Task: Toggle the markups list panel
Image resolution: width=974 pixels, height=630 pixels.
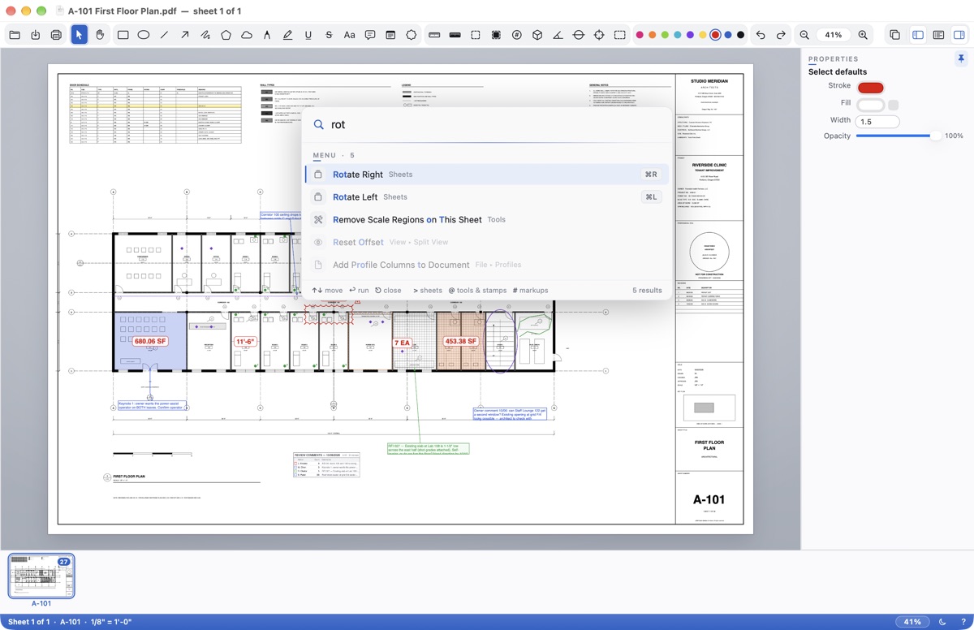Action: 938,35
